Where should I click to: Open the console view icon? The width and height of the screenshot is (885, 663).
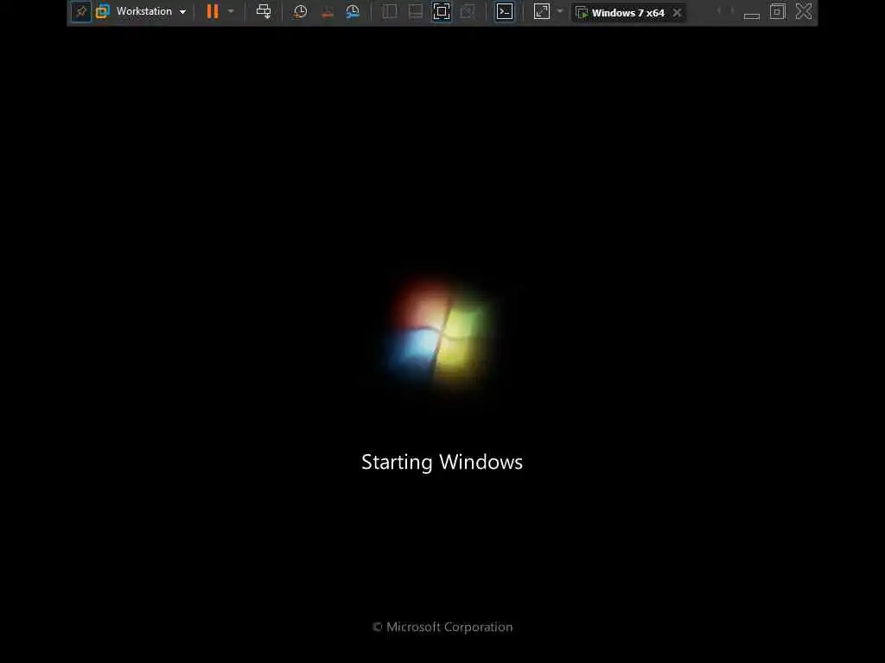coord(505,11)
